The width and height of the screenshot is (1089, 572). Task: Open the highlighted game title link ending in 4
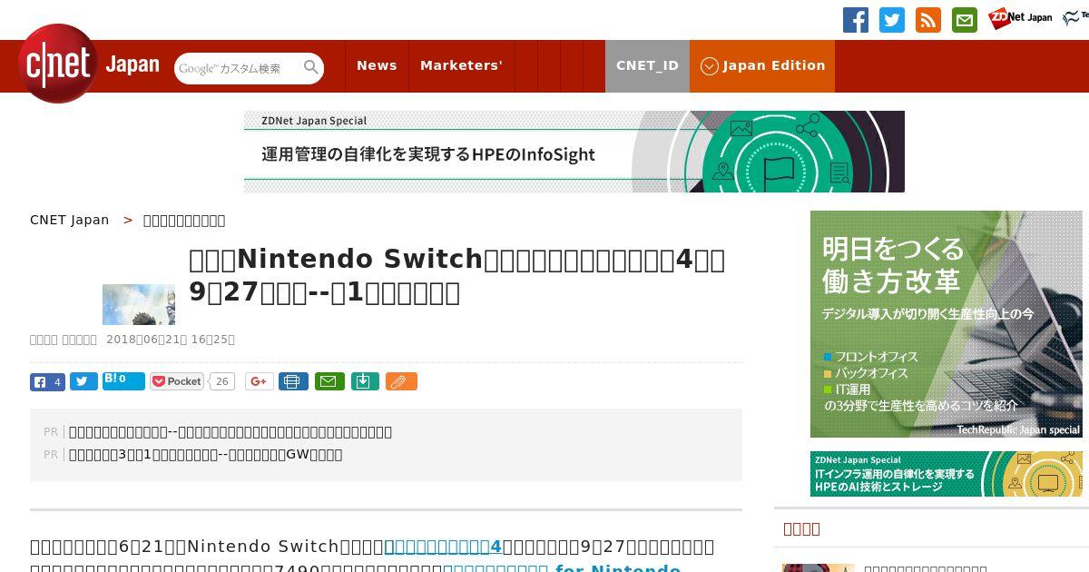click(443, 547)
